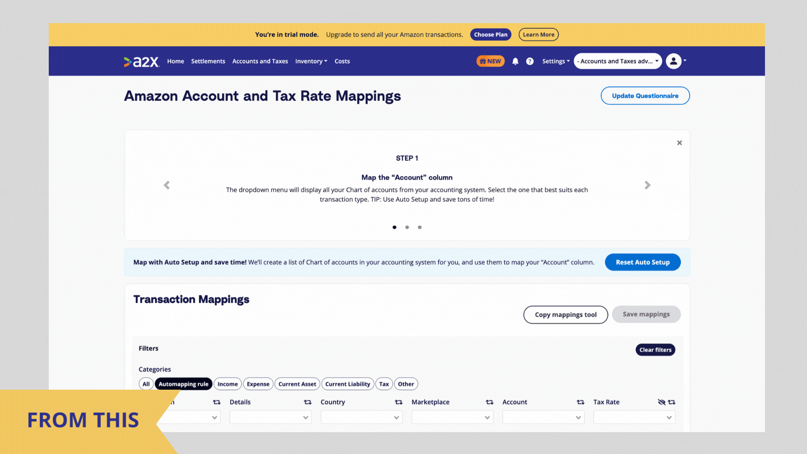Image resolution: width=807 pixels, height=454 pixels.
Task: Go to next guide step arrow
Action: [x=647, y=185]
